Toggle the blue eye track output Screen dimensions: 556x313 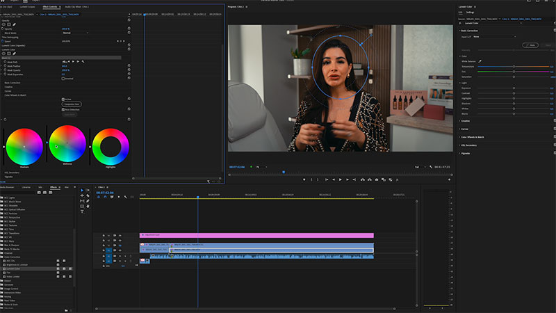120,246
